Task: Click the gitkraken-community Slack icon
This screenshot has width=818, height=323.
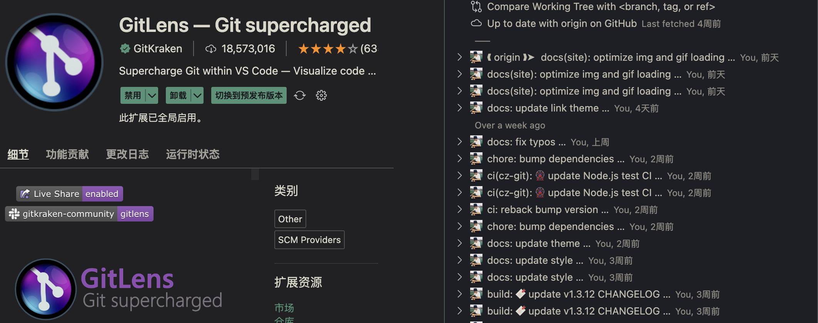Action: pos(14,214)
